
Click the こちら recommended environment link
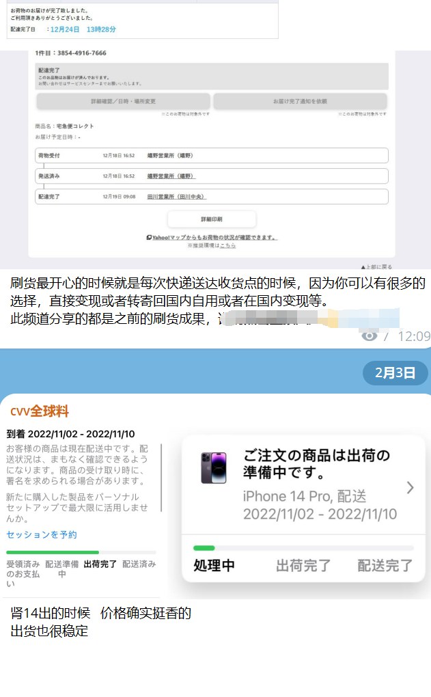(228, 245)
